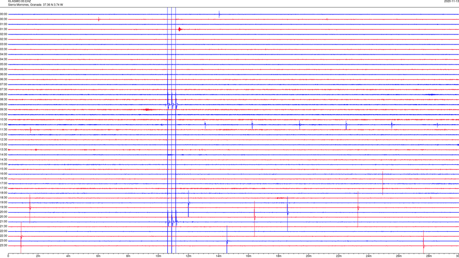Click the 08:30 row label
The image size is (459, 258).
pos(4,99)
